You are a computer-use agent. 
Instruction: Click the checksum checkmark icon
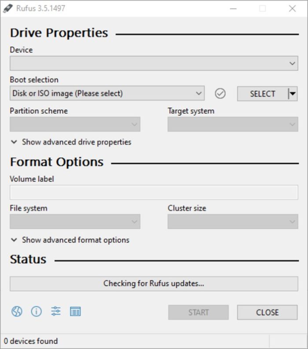tap(220, 94)
